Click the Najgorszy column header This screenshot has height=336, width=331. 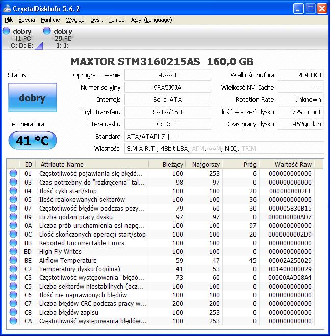[x=204, y=164]
